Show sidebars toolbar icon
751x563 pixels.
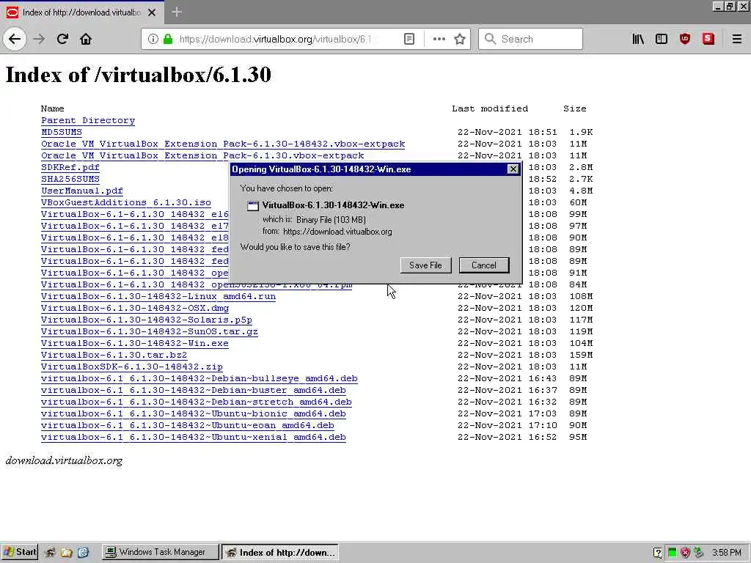(662, 39)
